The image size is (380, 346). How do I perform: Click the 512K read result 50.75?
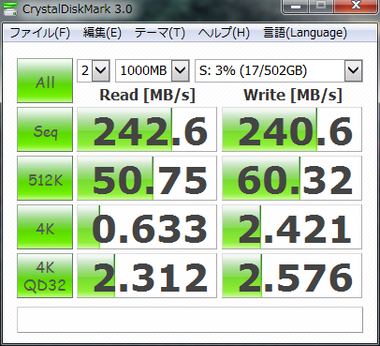[147, 178]
